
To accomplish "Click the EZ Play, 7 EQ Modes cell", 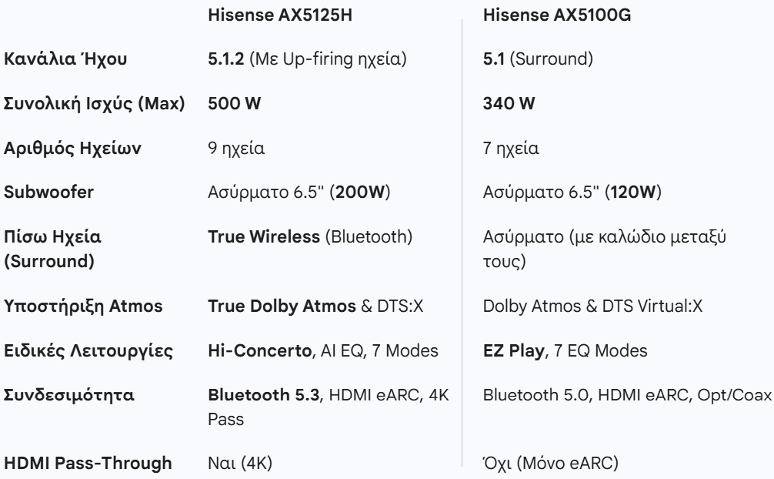I will point(565,350).
